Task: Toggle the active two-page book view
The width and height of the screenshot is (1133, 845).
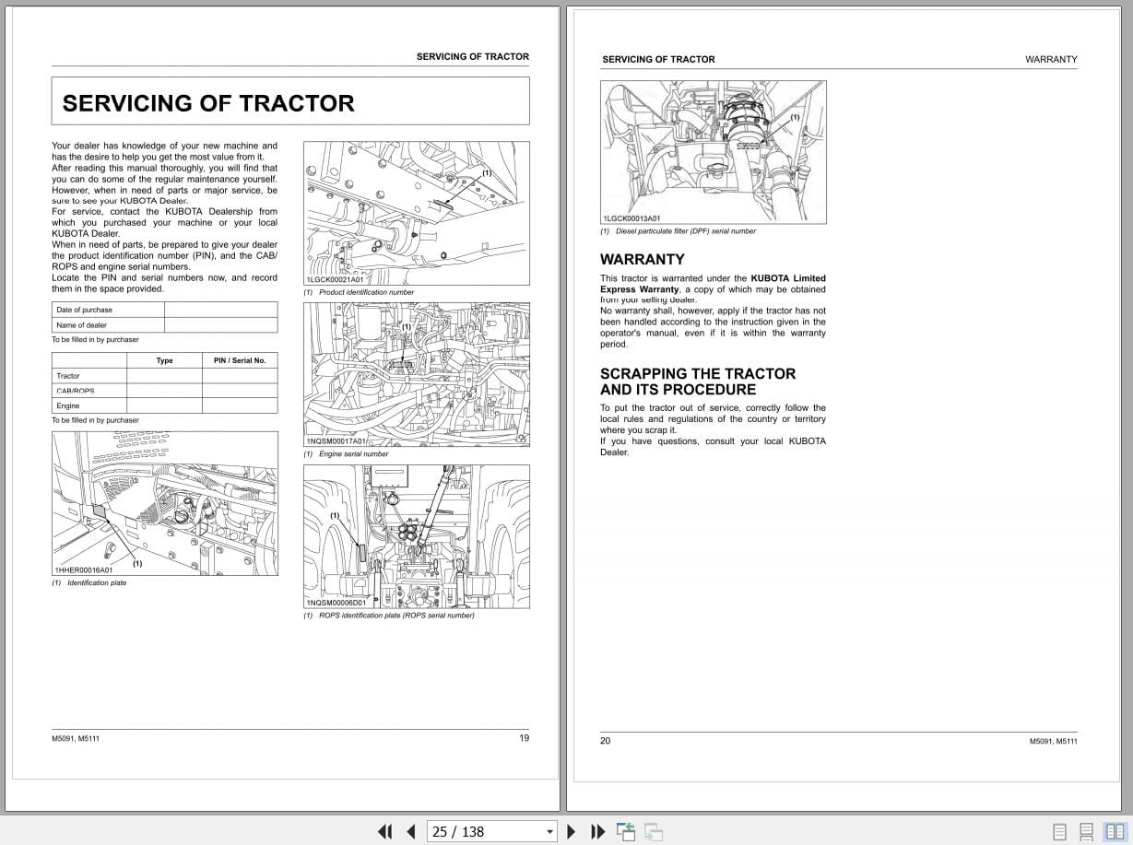Action: (x=1111, y=829)
